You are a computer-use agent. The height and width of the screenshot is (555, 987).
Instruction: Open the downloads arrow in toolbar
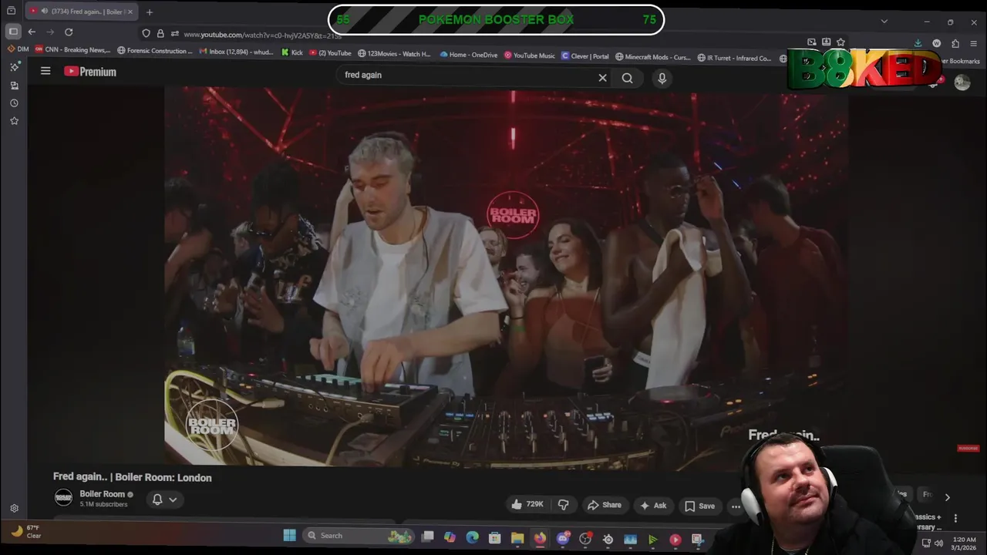click(918, 43)
